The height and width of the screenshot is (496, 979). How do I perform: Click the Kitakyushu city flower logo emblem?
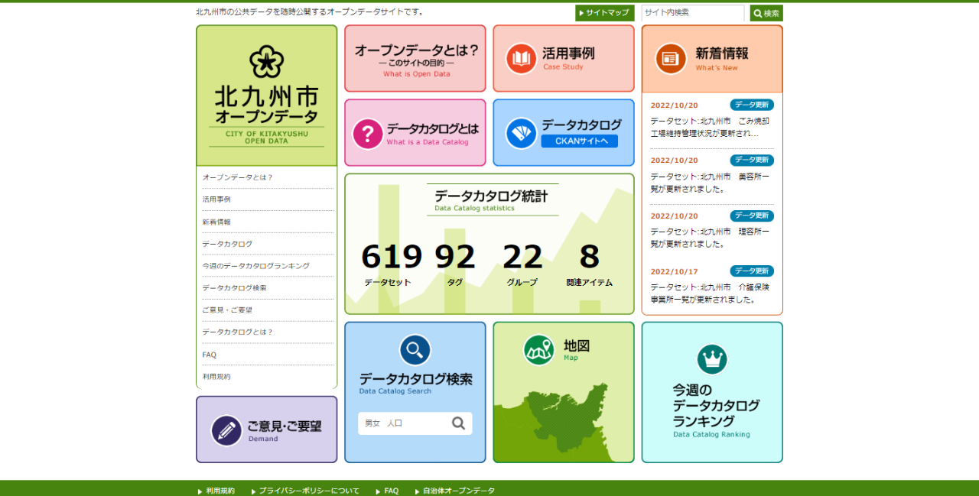point(266,62)
